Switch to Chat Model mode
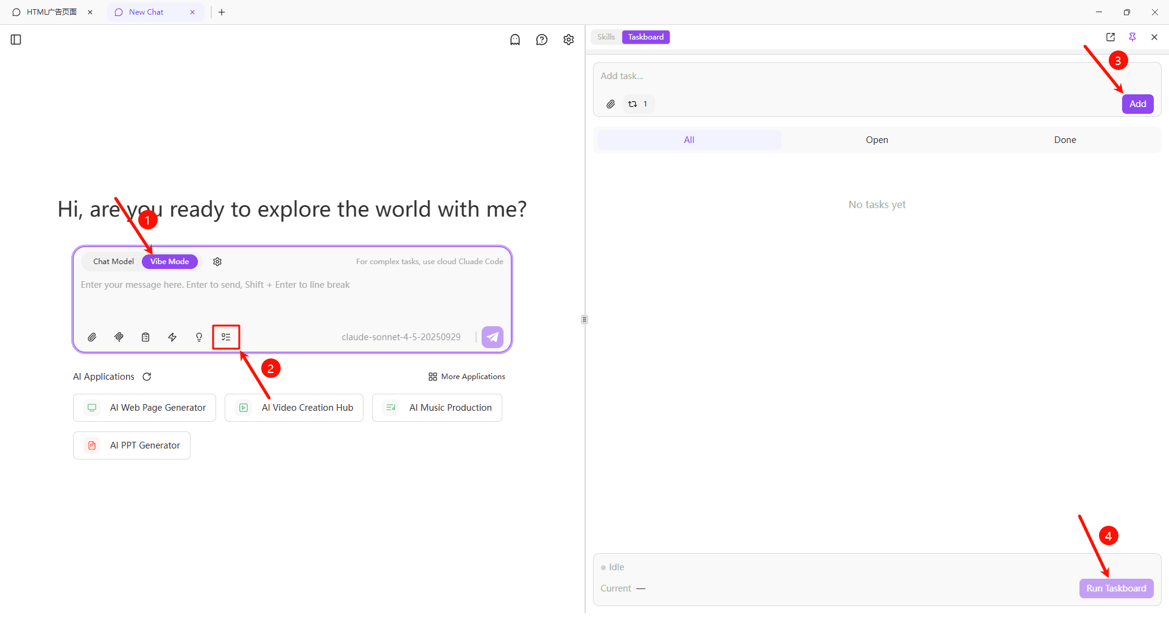Image resolution: width=1169 pixels, height=628 pixels. point(113,261)
